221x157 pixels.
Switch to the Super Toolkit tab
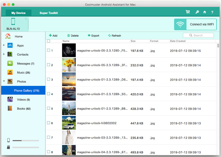coord(49,13)
